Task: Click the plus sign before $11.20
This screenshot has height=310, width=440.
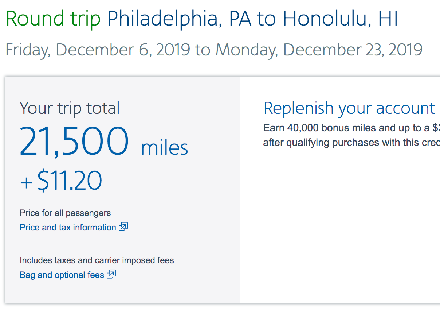Action: coord(26,183)
